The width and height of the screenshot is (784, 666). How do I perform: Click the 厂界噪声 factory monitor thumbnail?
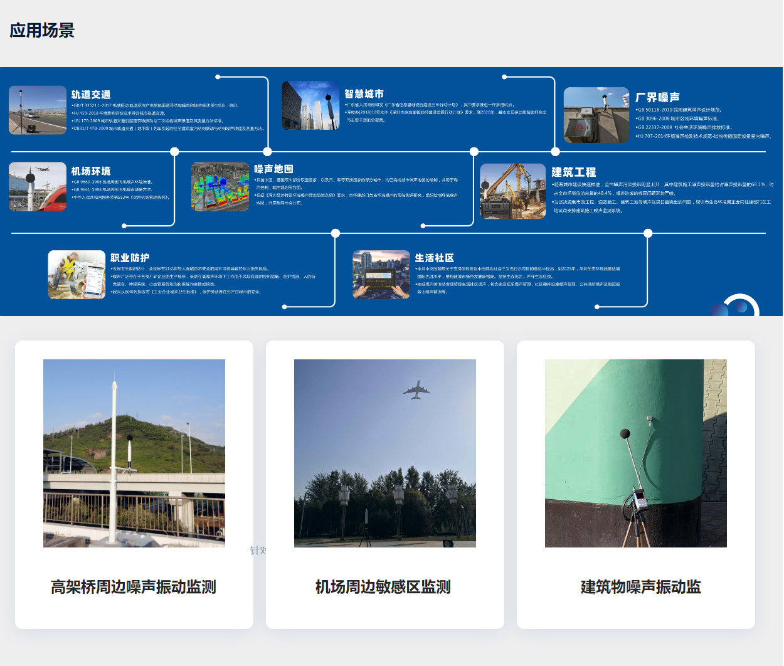596,115
